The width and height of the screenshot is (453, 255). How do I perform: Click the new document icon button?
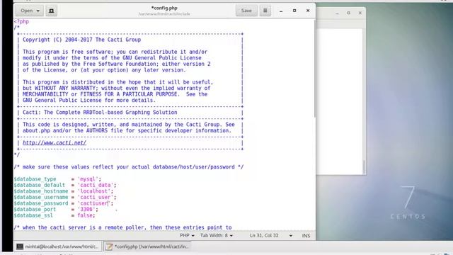(x=52, y=11)
